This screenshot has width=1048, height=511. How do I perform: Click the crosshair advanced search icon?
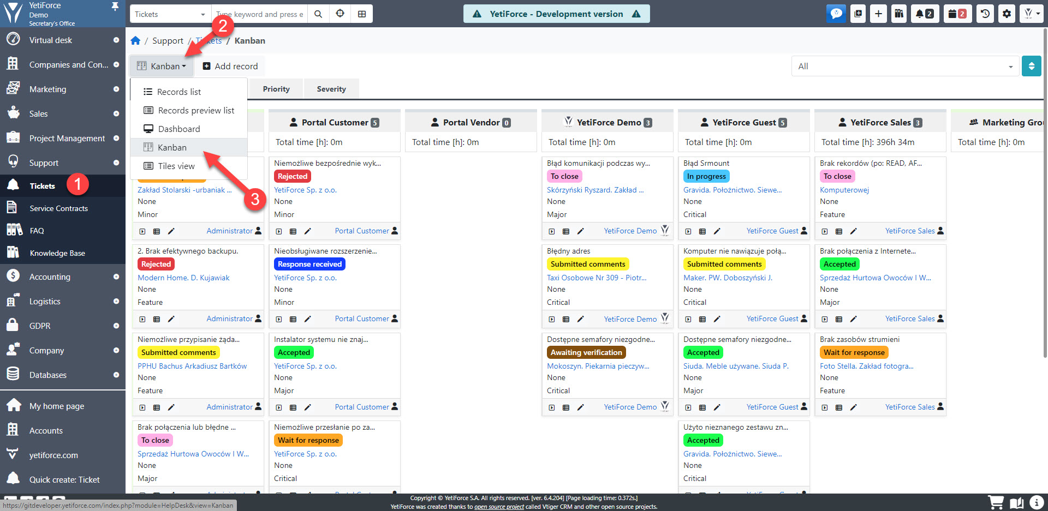340,14
